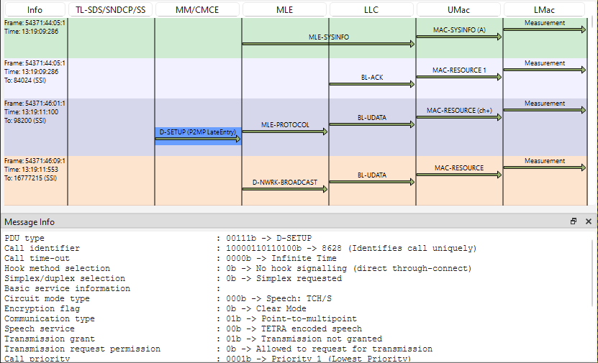This screenshot has width=598, height=363.
Task: Click the Info column header
Action: click(34, 9)
